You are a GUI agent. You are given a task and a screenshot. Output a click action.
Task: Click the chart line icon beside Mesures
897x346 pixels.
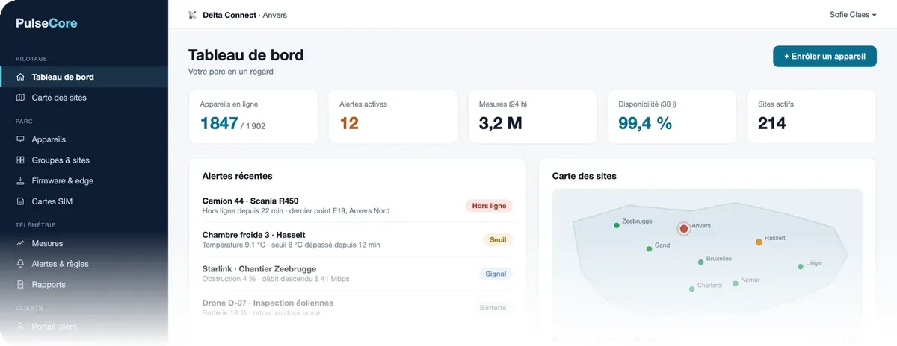coord(20,243)
